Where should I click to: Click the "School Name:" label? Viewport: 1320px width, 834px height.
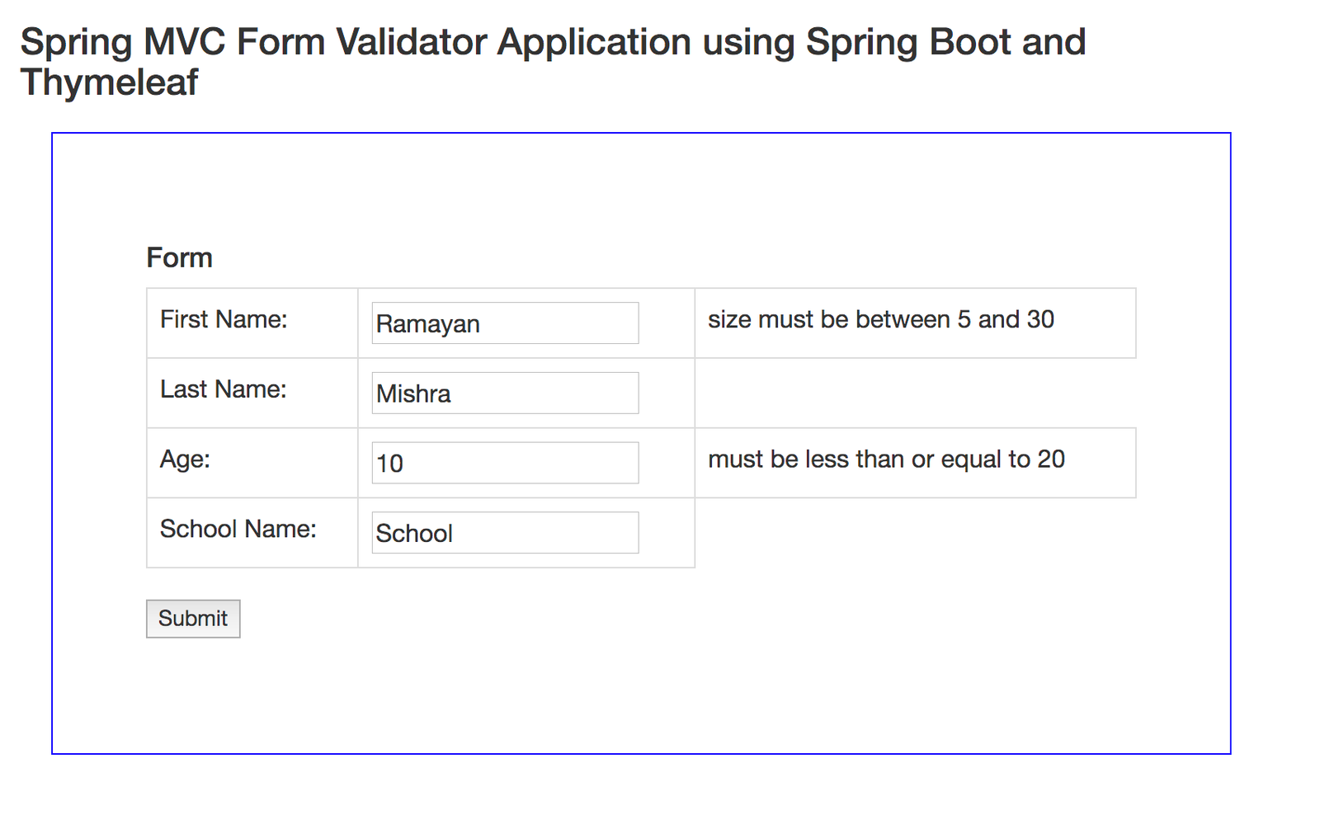pos(238,529)
